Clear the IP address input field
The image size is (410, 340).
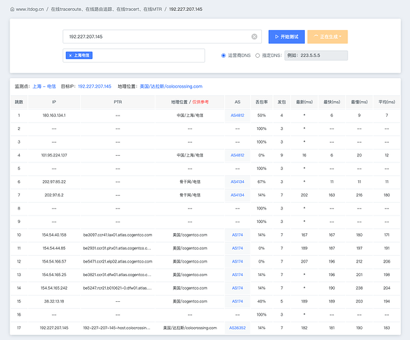[254, 37]
